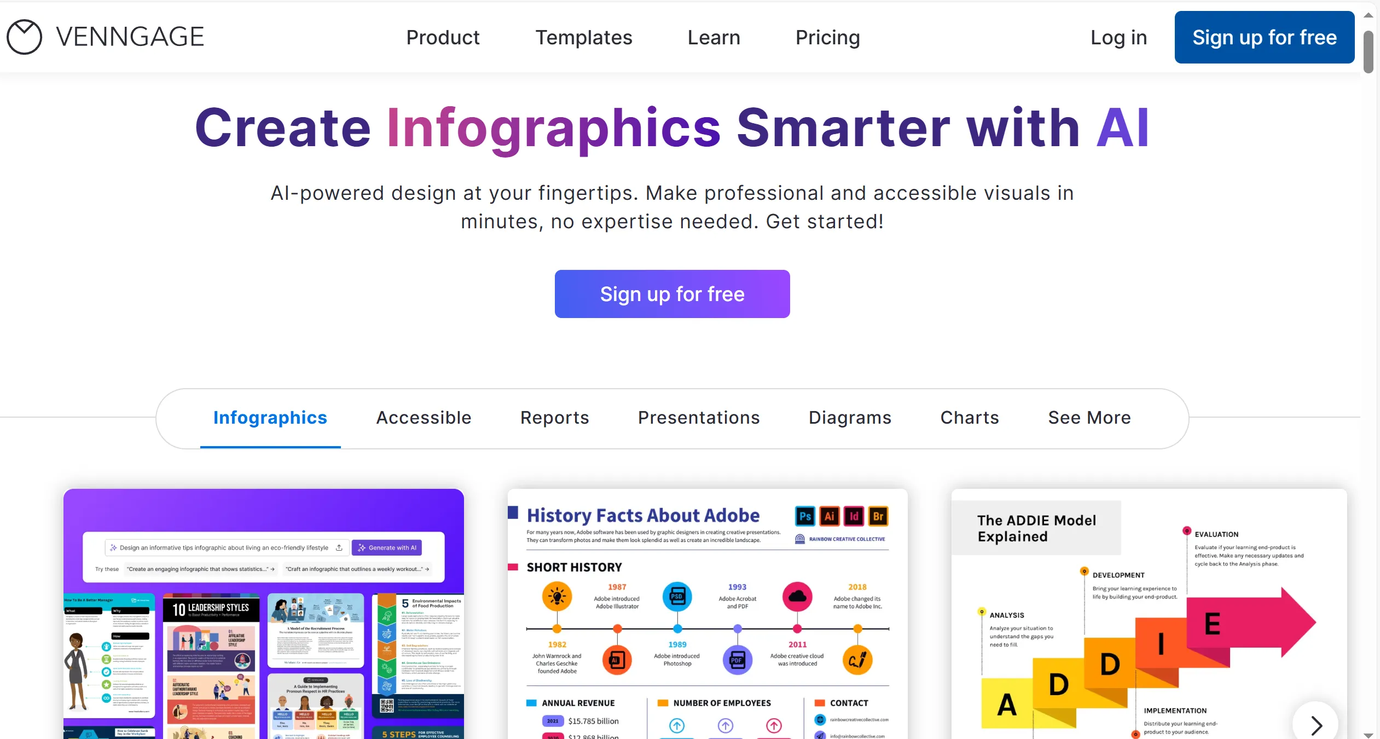The width and height of the screenshot is (1380, 739).
Task: Click the Pronoun Respect in HR Practices thumbnail
Action: pyautogui.click(x=316, y=706)
